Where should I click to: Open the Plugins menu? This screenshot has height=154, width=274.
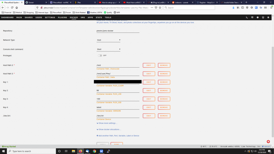[x=62, y=18]
